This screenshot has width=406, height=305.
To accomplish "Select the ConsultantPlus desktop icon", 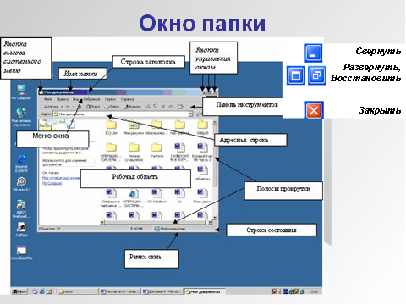I will pos(21,252).
